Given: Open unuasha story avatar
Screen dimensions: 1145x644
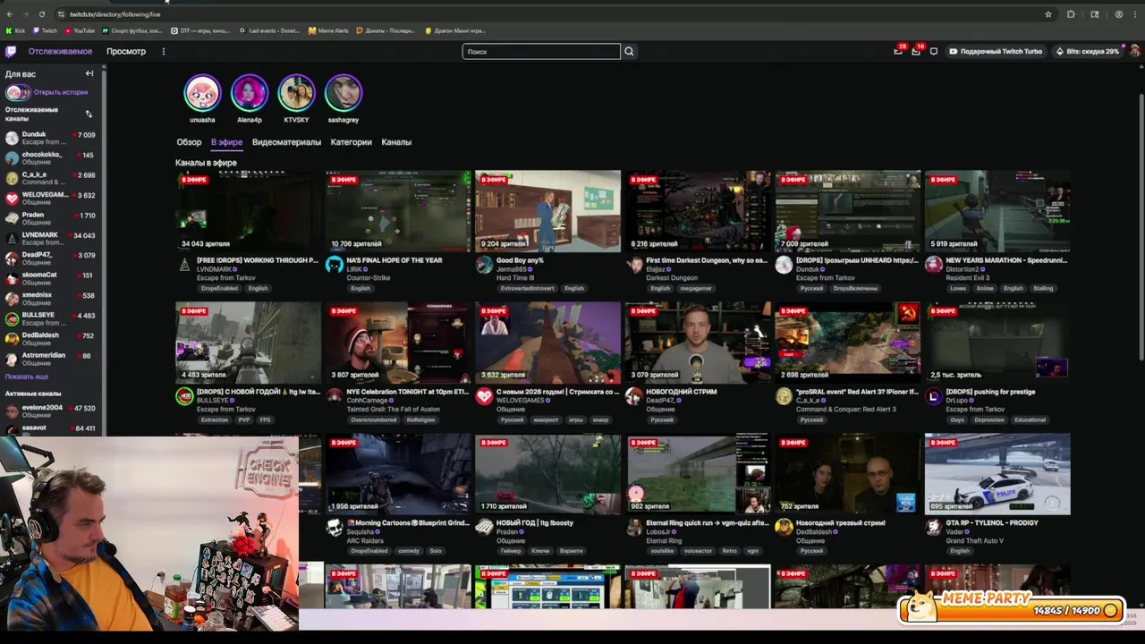Looking at the screenshot, I should 202,93.
